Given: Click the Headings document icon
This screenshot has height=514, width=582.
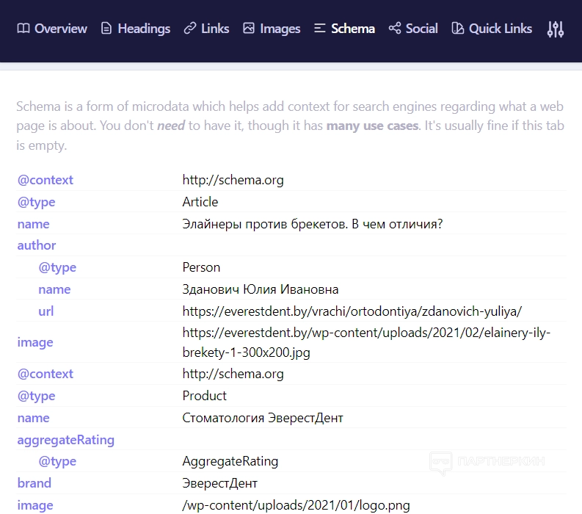Looking at the screenshot, I should (x=106, y=29).
